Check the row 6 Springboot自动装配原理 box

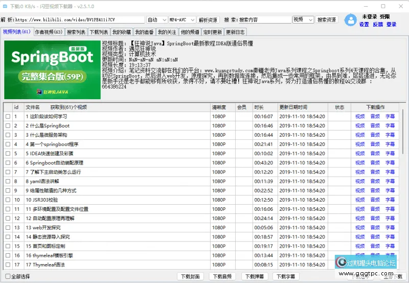(x=8, y=163)
